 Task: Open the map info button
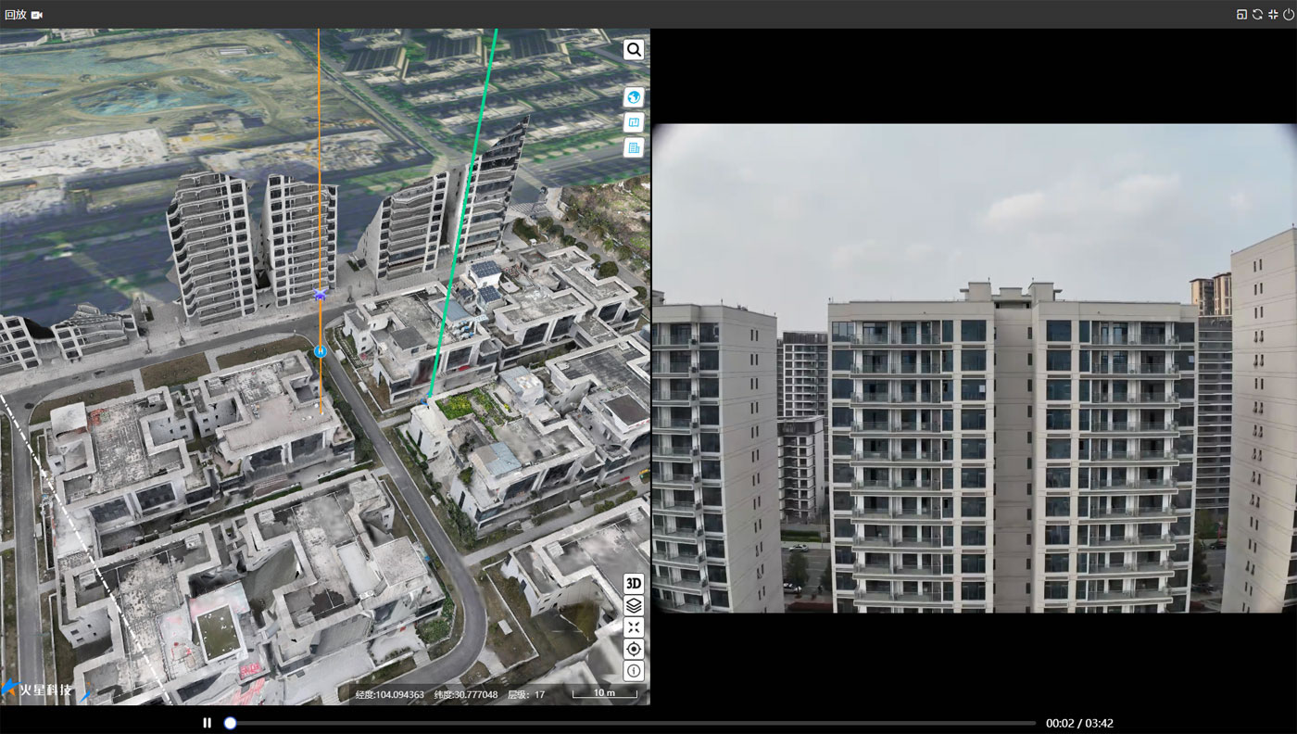pos(634,671)
